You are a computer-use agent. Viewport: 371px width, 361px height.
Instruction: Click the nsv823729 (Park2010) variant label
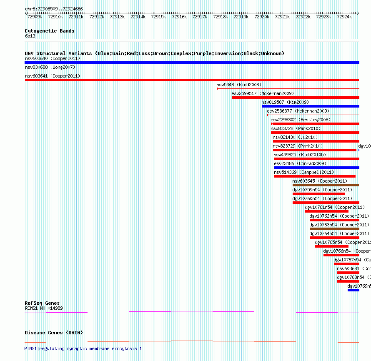(x=298, y=146)
